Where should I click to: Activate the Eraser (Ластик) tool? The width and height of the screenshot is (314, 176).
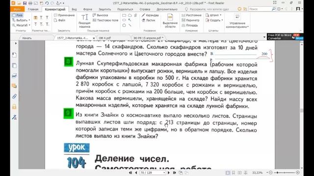coord(148,20)
